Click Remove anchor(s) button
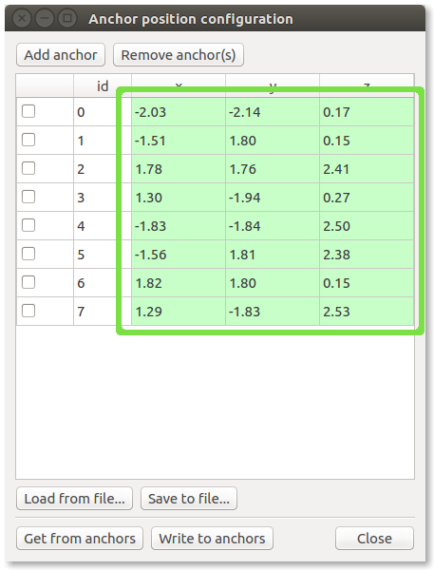This screenshot has height=570, width=434. click(x=179, y=55)
